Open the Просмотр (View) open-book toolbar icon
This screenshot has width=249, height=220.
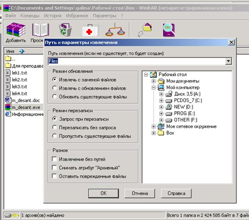40,30
